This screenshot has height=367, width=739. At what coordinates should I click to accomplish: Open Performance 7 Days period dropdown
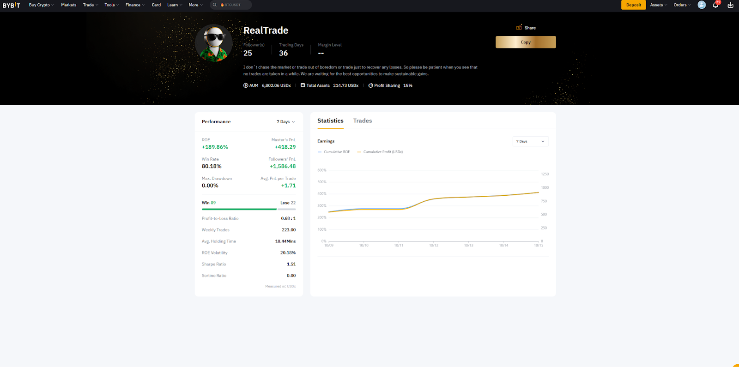click(285, 122)
